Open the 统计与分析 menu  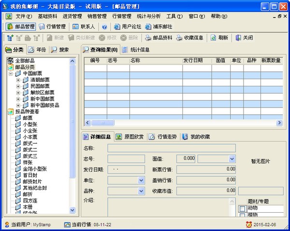coord(149,16)
